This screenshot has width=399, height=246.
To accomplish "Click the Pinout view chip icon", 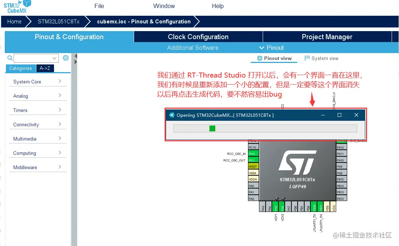I will pos(259,58).
